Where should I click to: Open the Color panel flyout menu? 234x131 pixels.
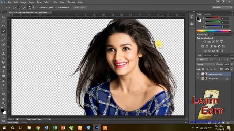pyautogui.click(x=231, y=14)
